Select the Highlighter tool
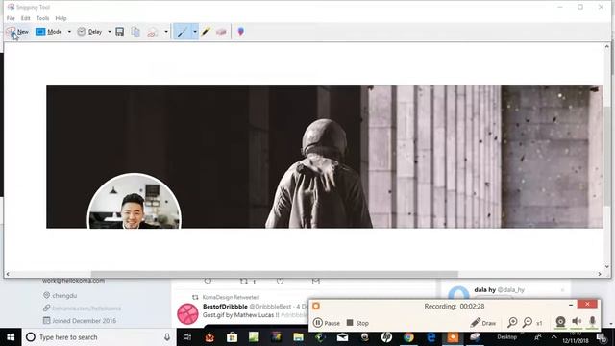The image size is (615, 346). (x=206, y=32)
